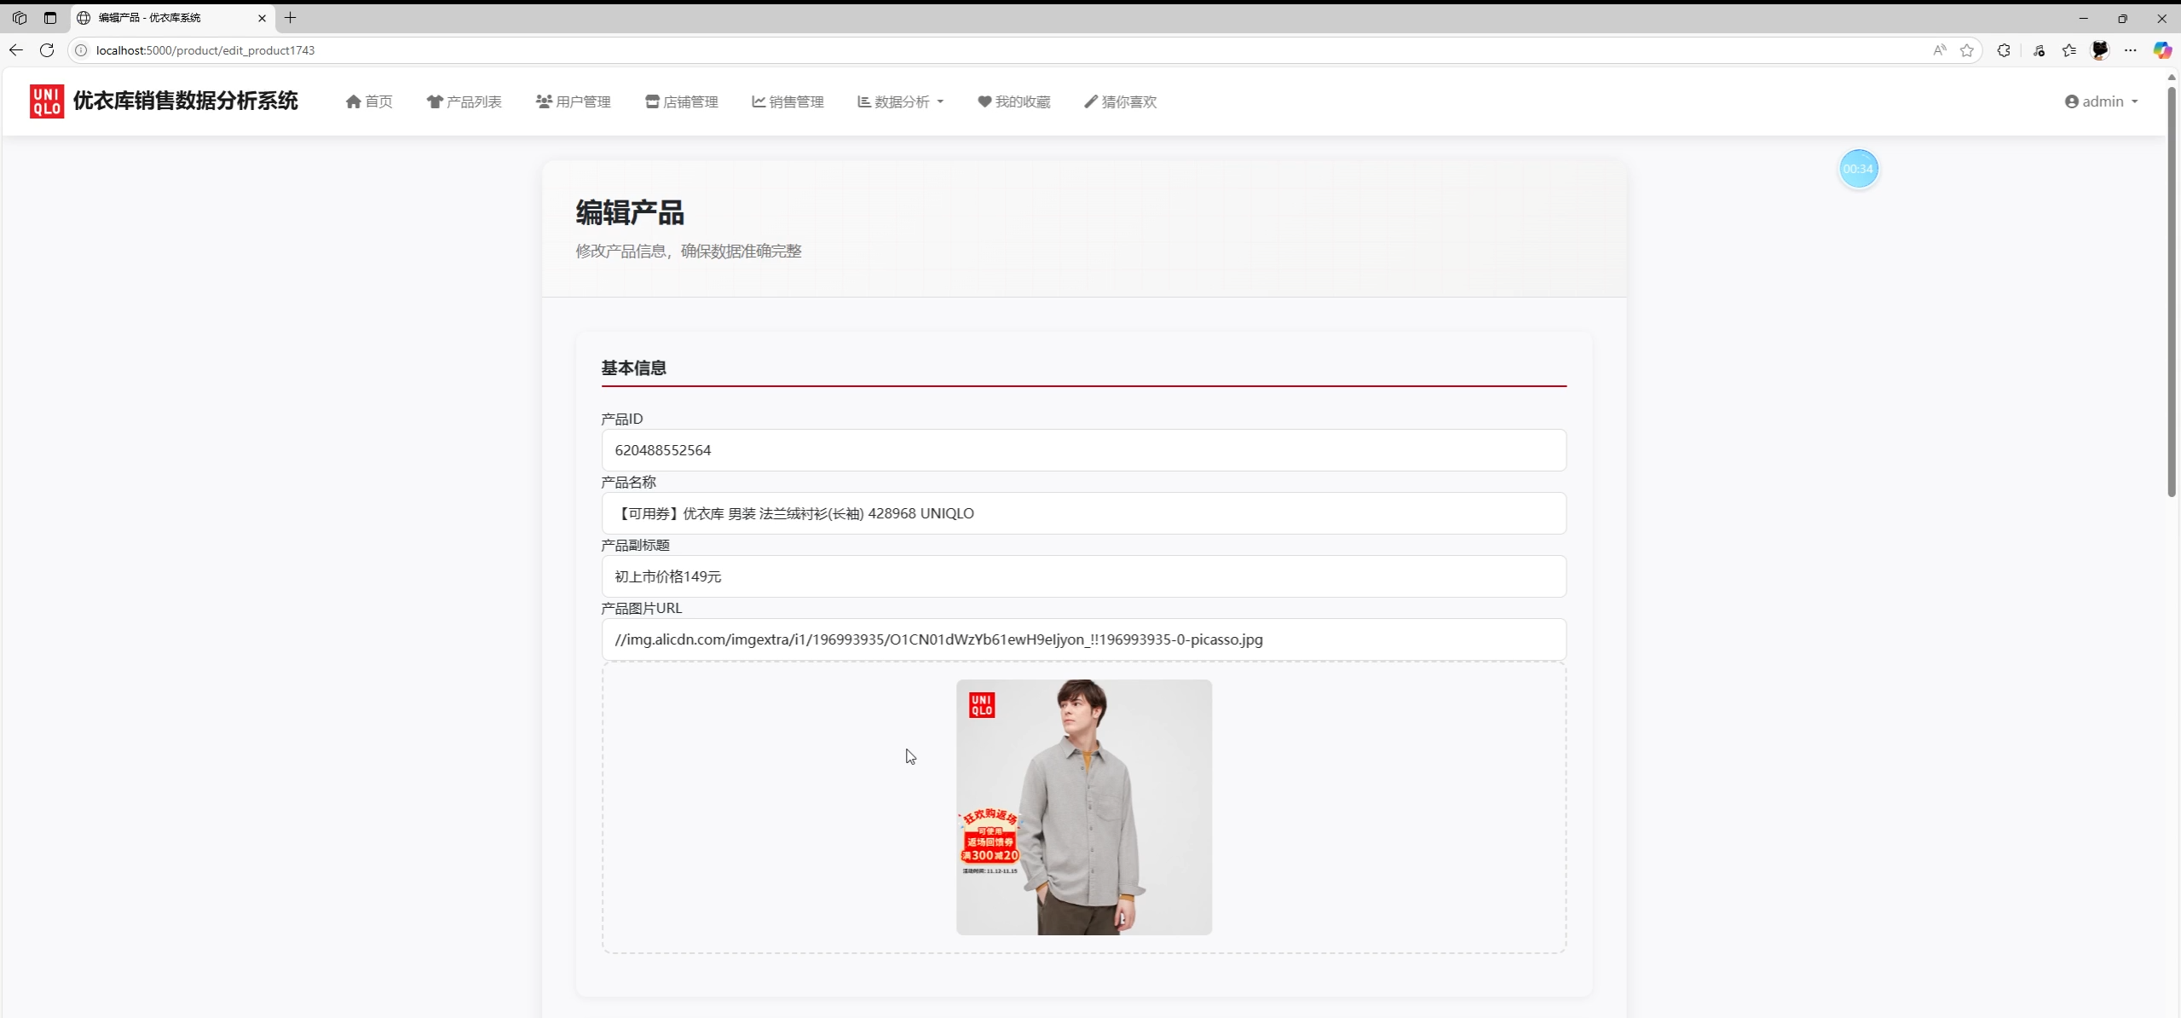Click the browser essentials icon
Screen dimensions: 2181x1018
(x=2039, y=50)
